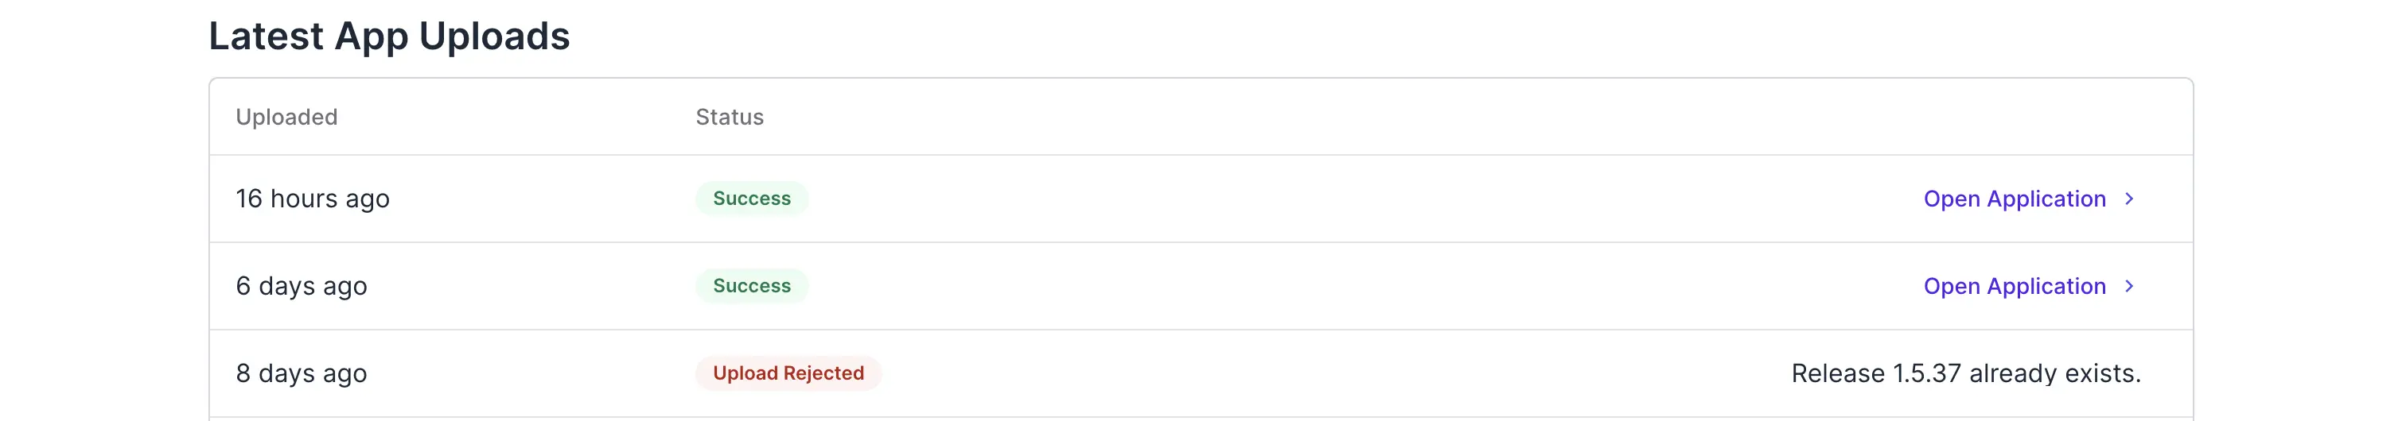Image resolution: width=2406 pixels, height=421 pixels.
Task: Click Success badge for 16 hours ago upload
Action: (751, 199)
